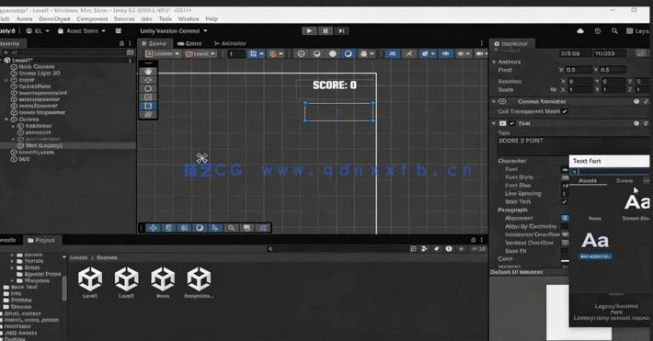Toggle grid snapping button in Scene toolbar
This screenshot has height=341, width=653.
pyautogui.click(x=253, y=53)
